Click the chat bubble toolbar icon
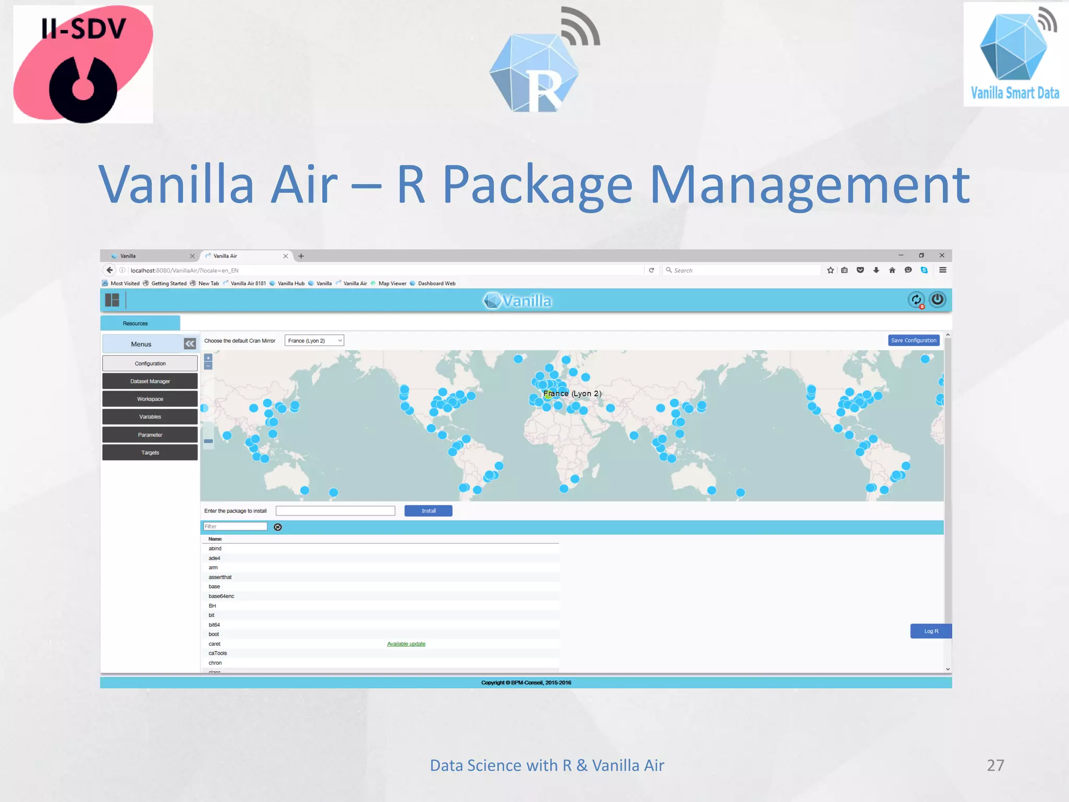 tap(908, 270)
